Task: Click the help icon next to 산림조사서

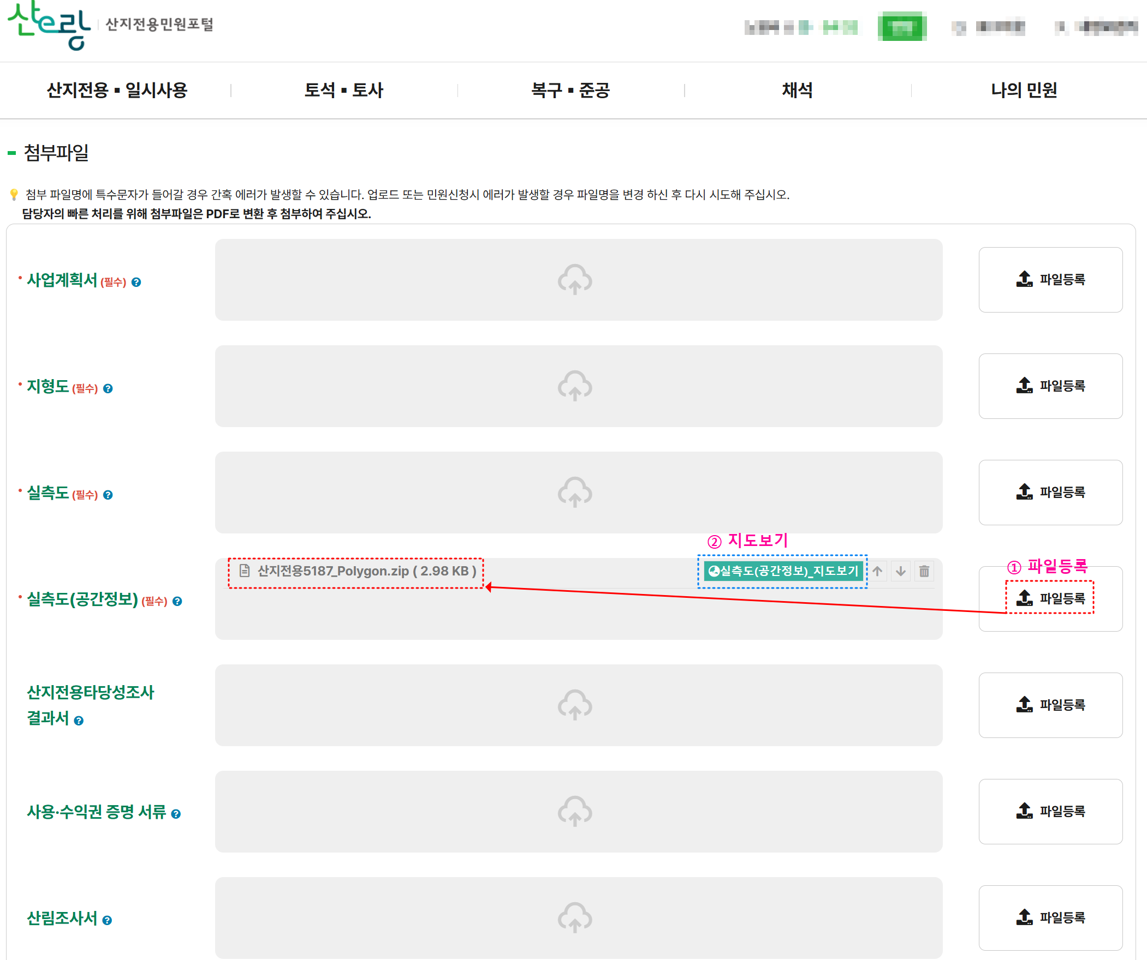Action: click(x=108, y=920)
